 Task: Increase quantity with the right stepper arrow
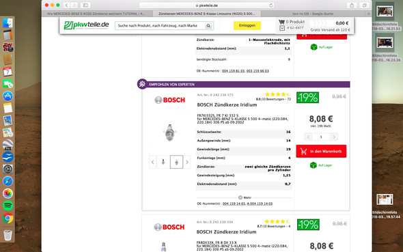pos(334,137)
